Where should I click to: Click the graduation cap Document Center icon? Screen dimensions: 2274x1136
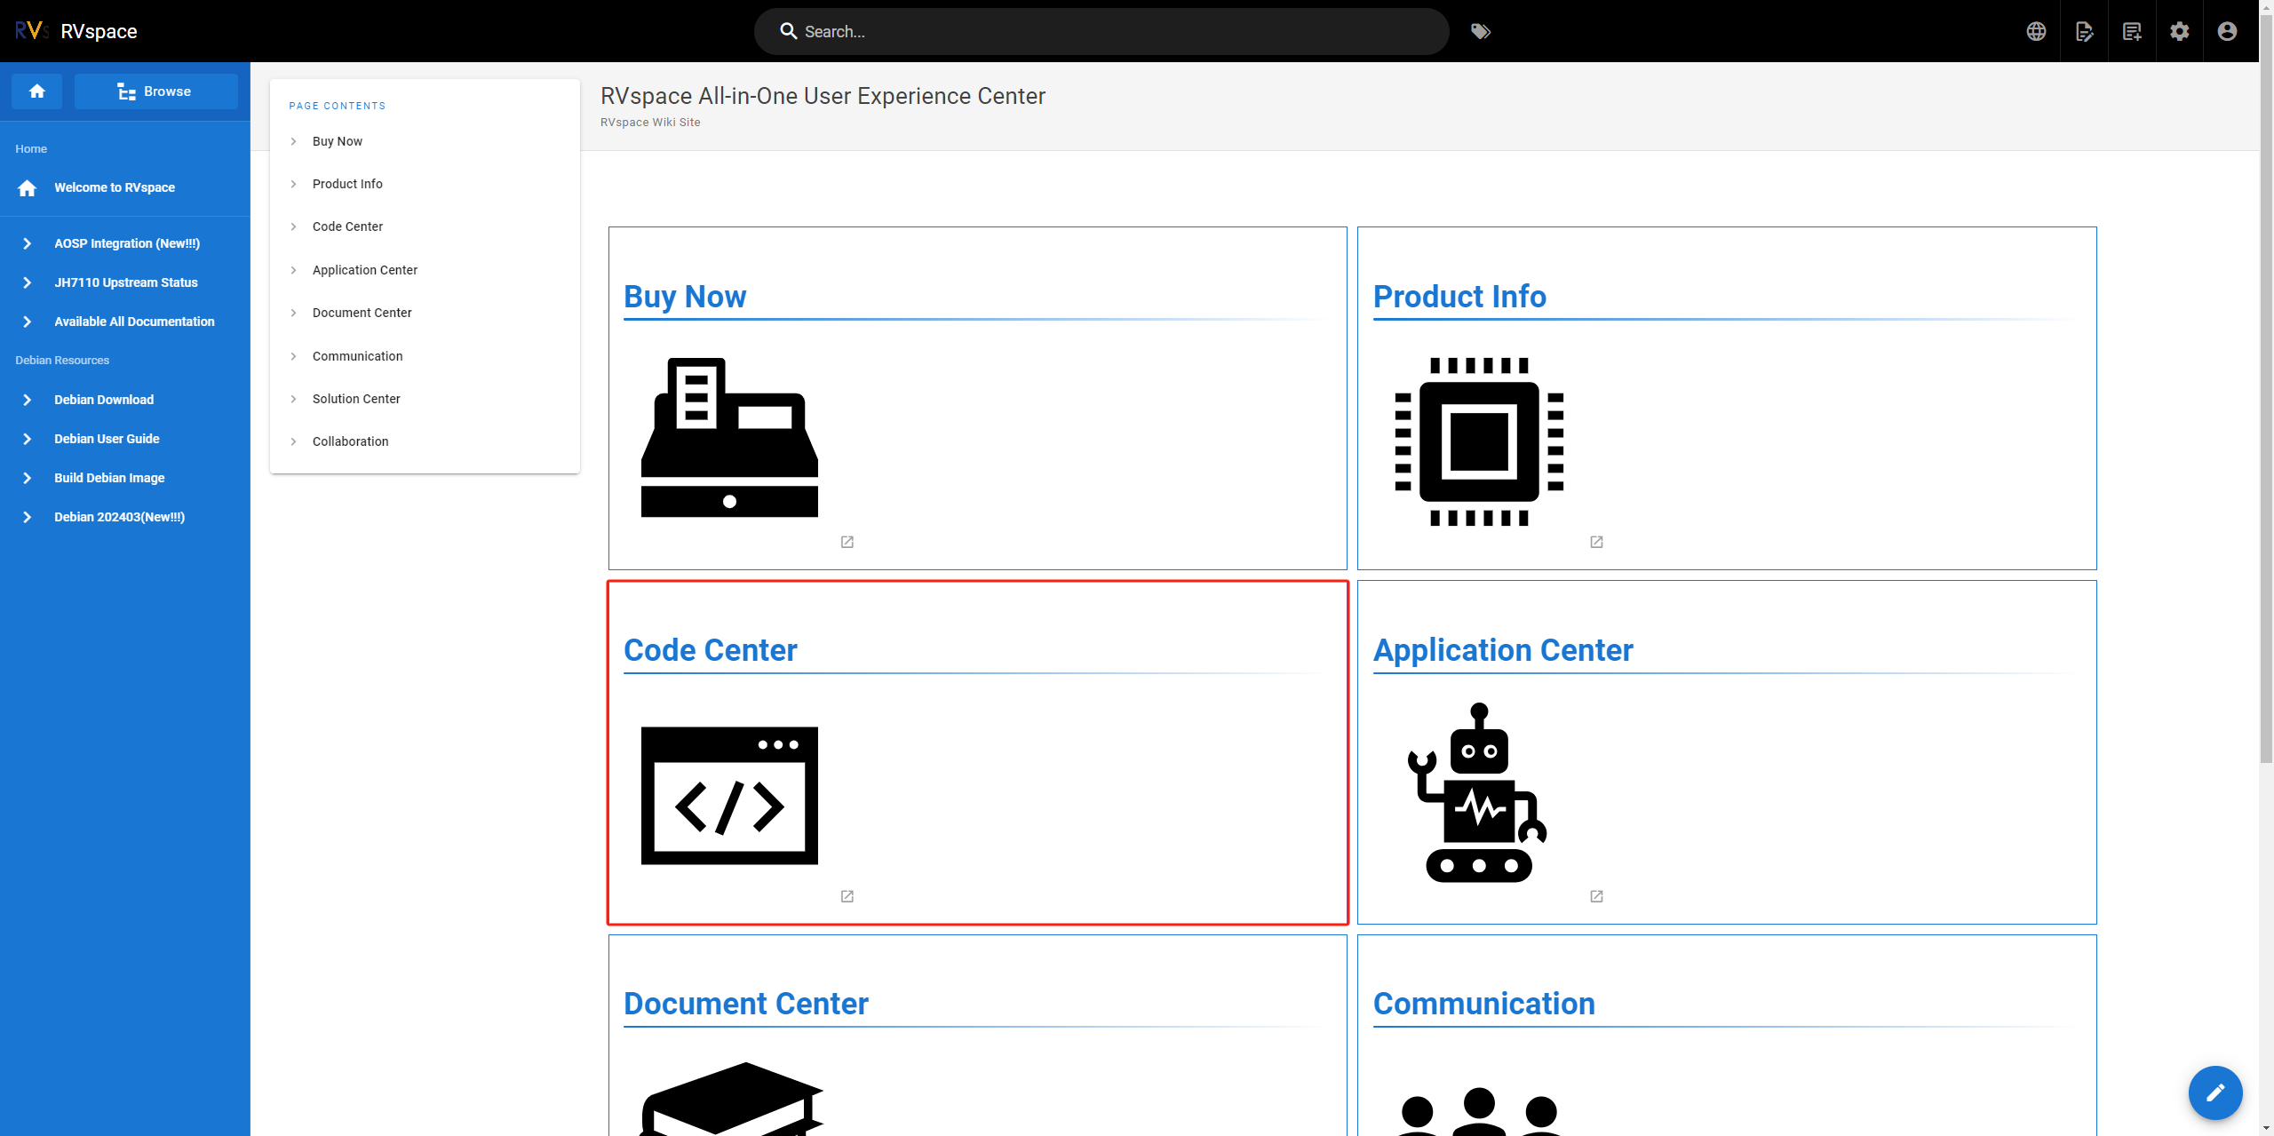tap(733, 1099)
